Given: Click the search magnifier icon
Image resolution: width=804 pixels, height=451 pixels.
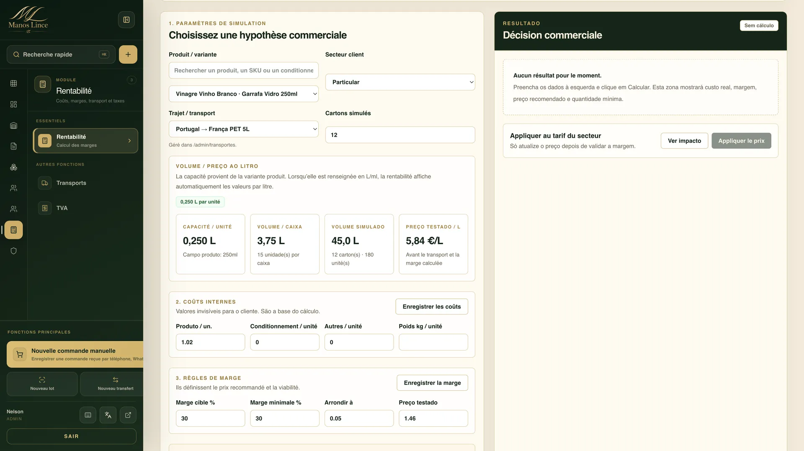Looking at the screenshot, I should pyautogui.click(x=16, y=54).
